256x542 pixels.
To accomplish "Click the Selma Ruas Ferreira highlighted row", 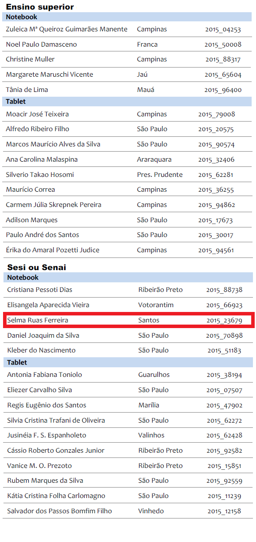I will tap(128, 320).
